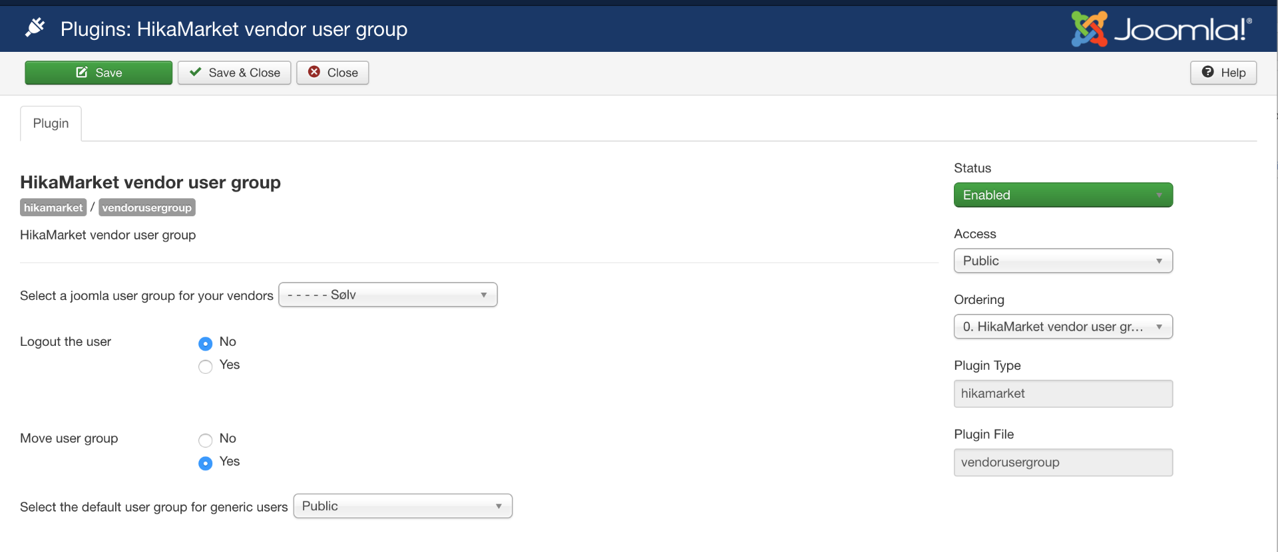Click the green checkmark icon
The height and width of the screenshot is (552, 1278).
(x=195, y=72)
